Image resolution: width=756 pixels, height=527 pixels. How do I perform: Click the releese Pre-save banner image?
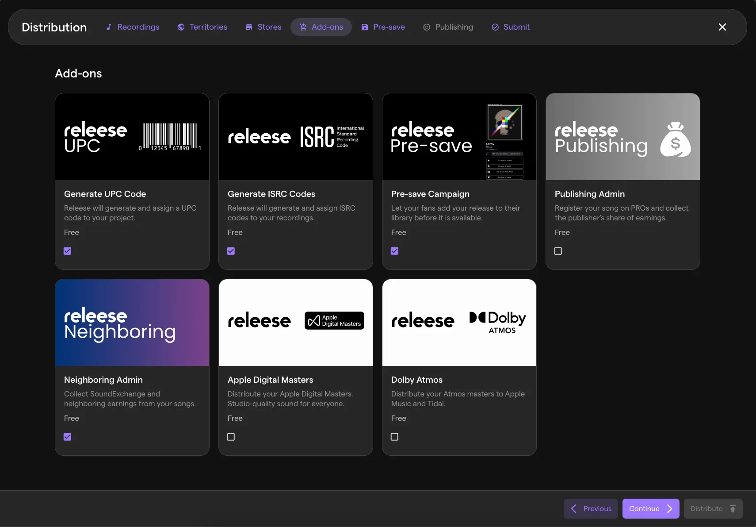tap(459, 137)
